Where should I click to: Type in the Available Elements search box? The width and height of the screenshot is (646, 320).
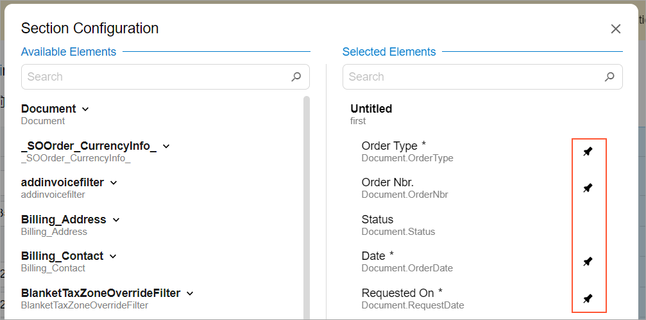pyautogui.click(x=154, y=77)
